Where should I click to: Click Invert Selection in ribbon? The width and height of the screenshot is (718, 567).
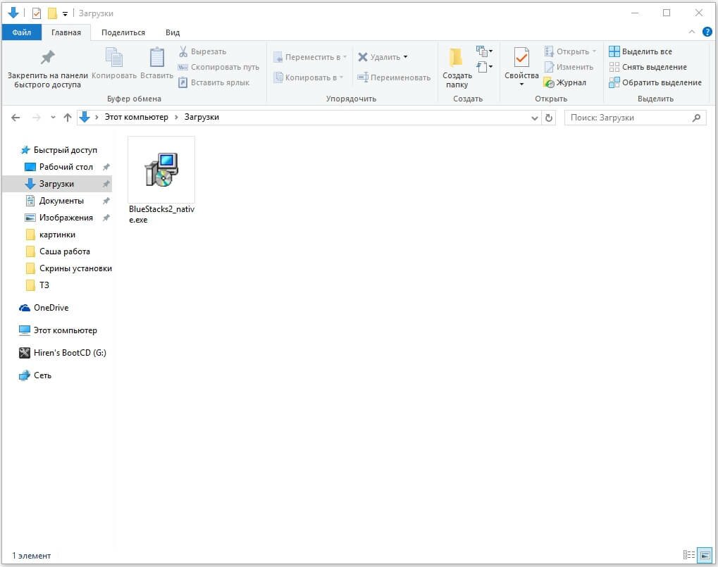(655, 82)
